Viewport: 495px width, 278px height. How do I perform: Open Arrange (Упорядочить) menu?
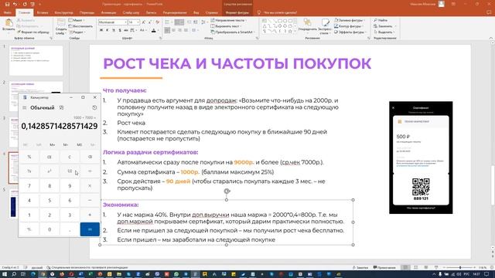tap(307, 26)
